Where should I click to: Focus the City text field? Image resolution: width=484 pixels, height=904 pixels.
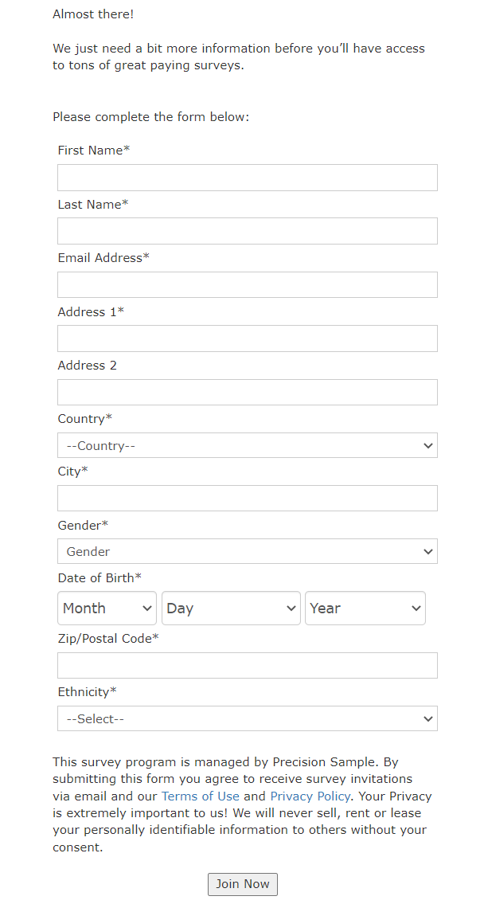click(x=247, y=498)
